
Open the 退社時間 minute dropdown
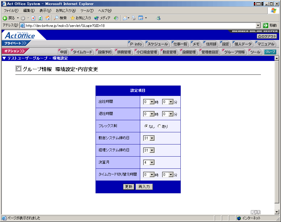point(171,114)
